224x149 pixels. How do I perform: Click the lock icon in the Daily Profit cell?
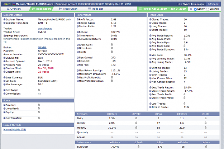pyautogui.click(x=136, y=118)
